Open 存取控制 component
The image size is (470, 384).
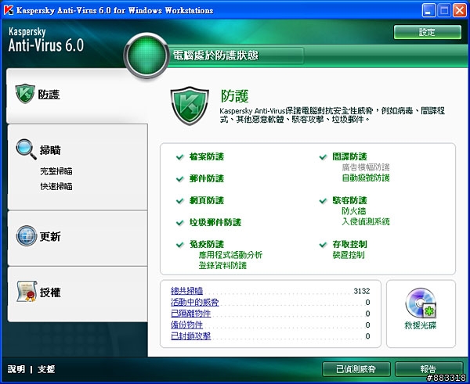coord(349,245)
